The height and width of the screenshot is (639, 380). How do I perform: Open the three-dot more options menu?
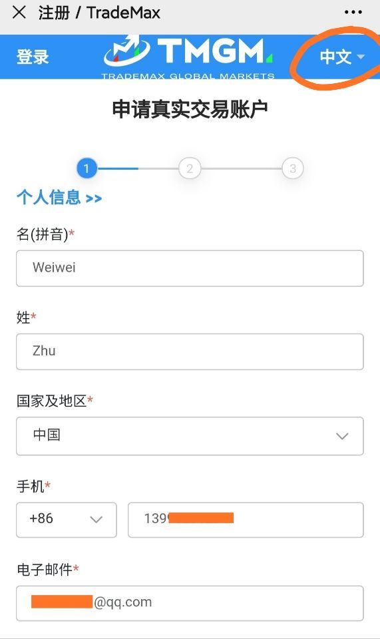click(x=353, y=12)
